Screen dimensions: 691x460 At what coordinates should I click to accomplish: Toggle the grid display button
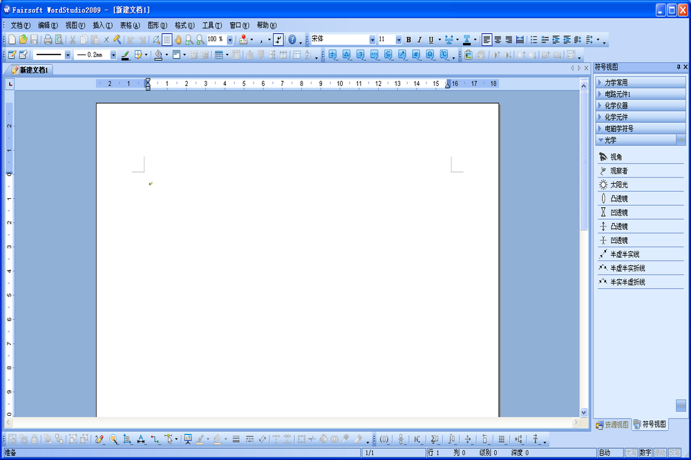tap(167, 40)
